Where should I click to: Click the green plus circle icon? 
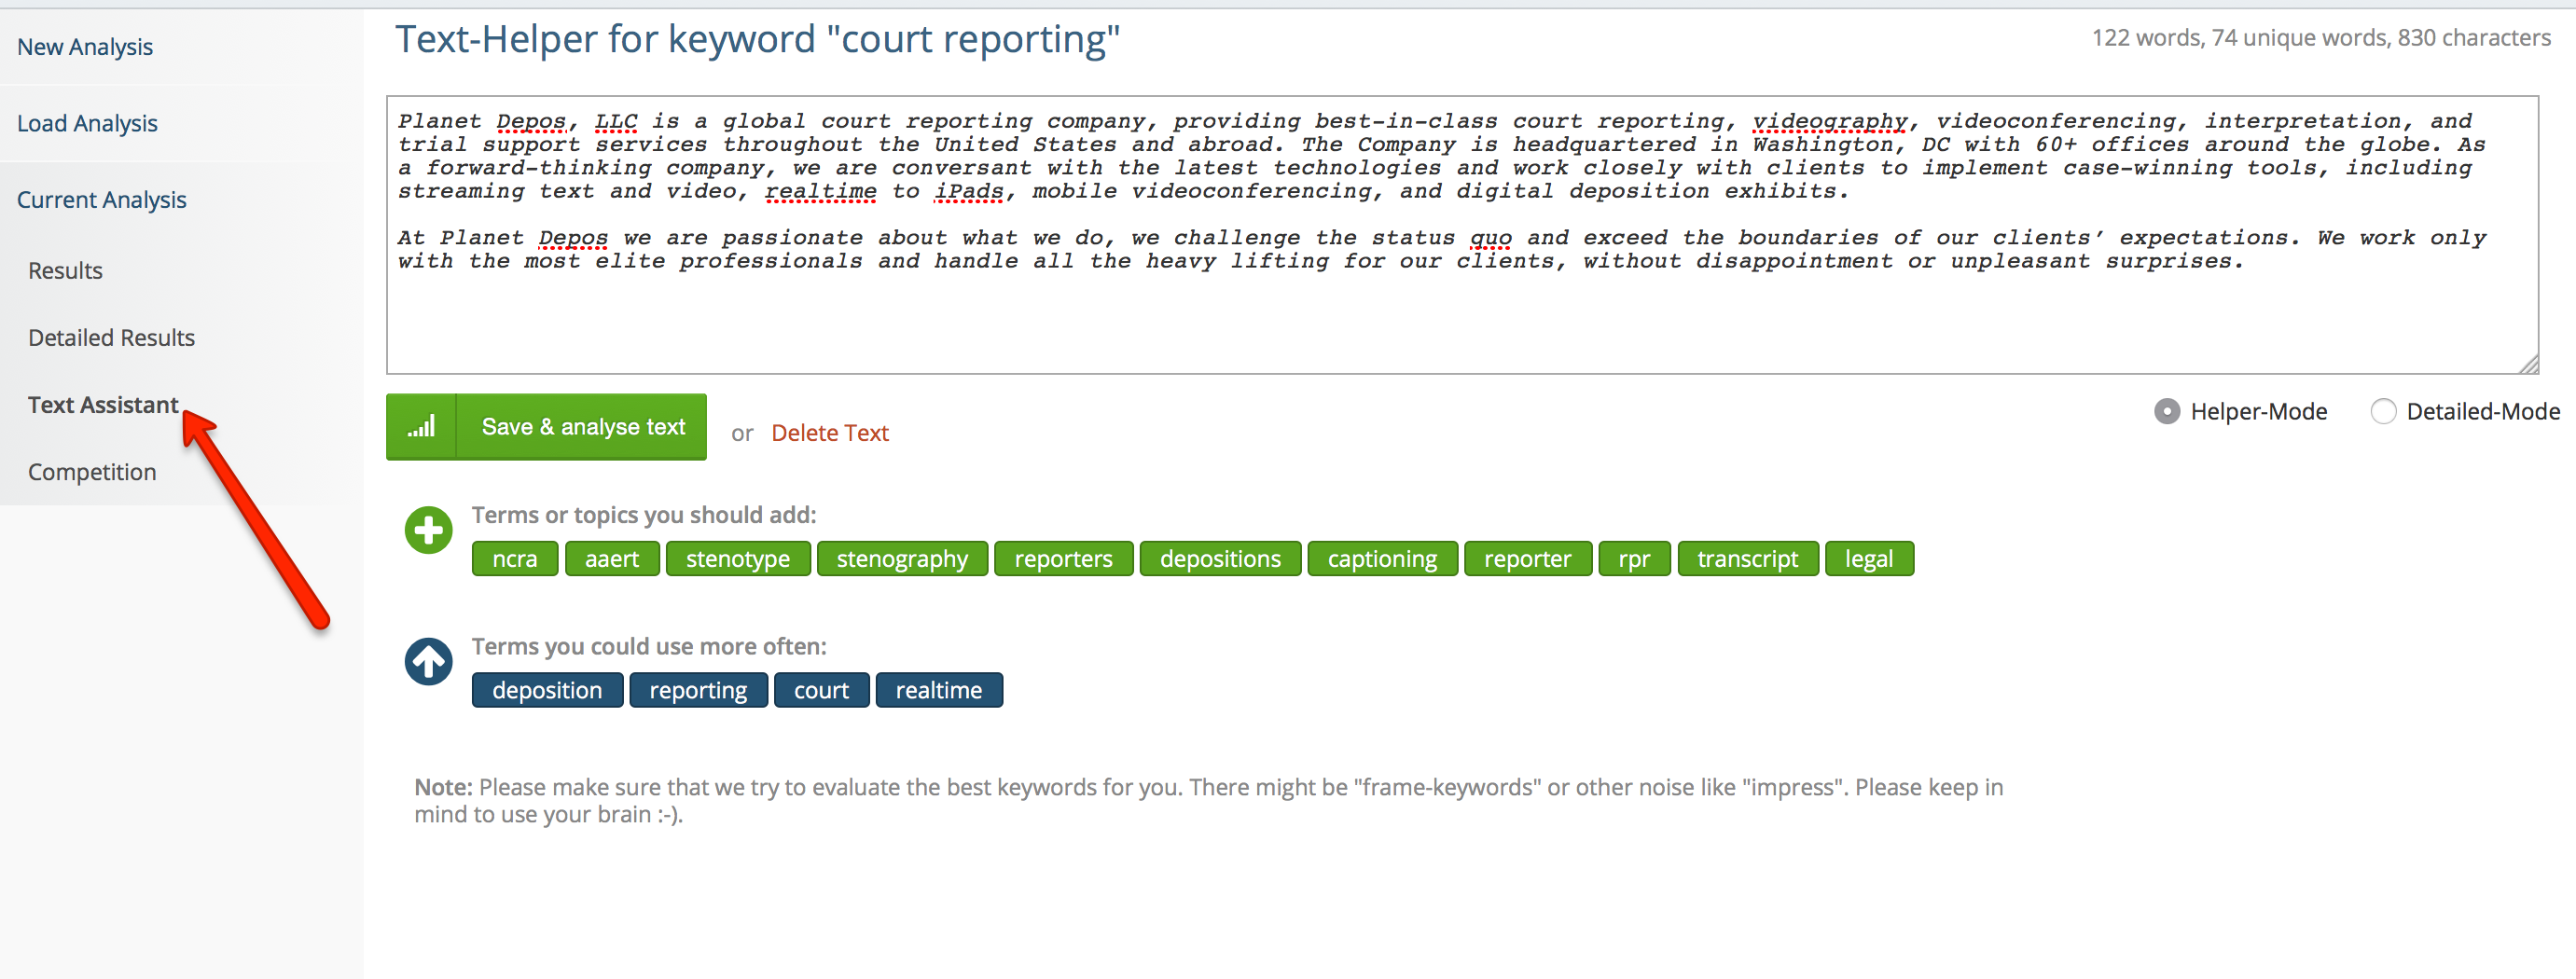428,530
